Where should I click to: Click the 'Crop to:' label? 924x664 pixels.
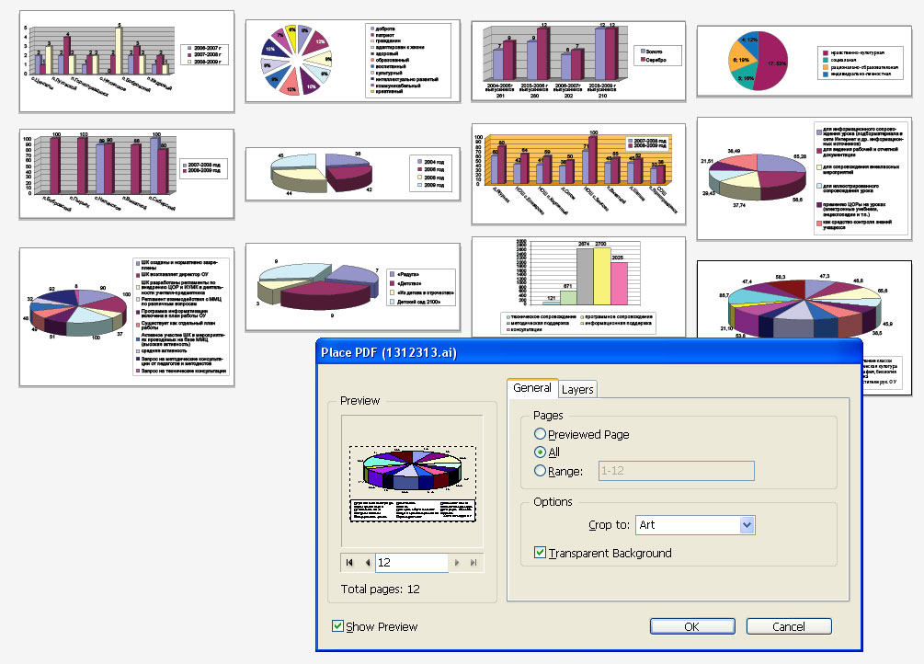pyautogui.click(x=609, y=525)
